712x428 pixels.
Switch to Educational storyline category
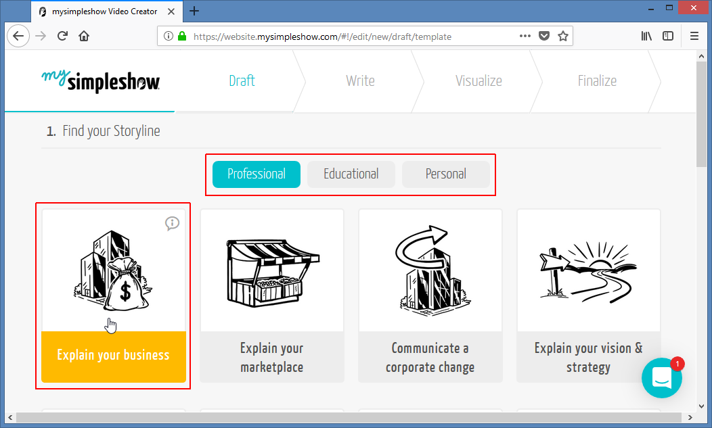tap(351, 174)
